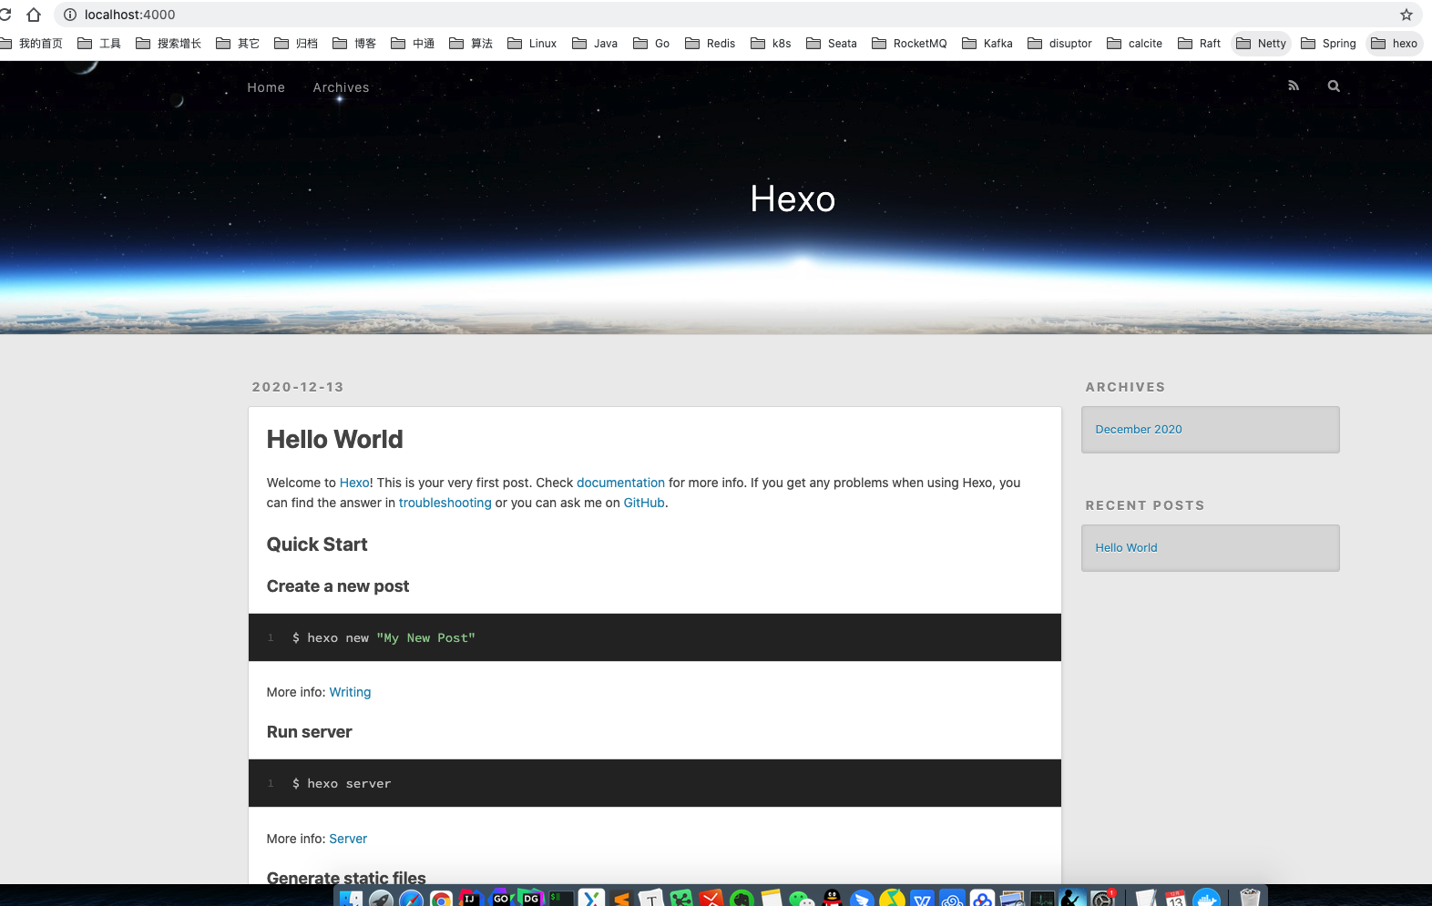Open the search icon in blog header
The image size is (1432, 906).
click(1334, 86)
